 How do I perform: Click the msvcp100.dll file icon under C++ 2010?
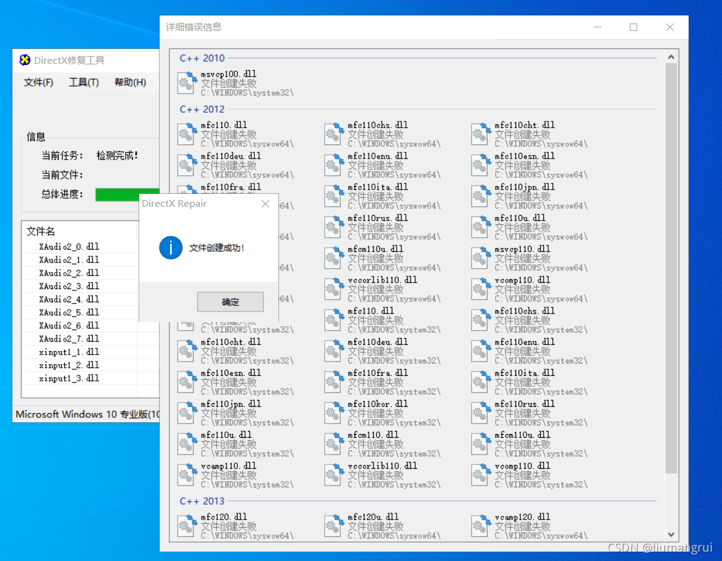[x=187, y=83]
